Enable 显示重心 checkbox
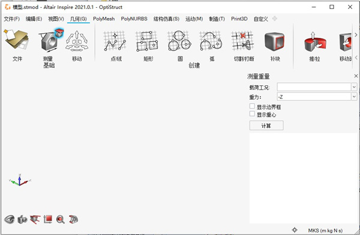 click(252, 114)
